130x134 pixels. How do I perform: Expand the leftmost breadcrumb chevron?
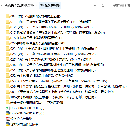(x=1, y=6)
